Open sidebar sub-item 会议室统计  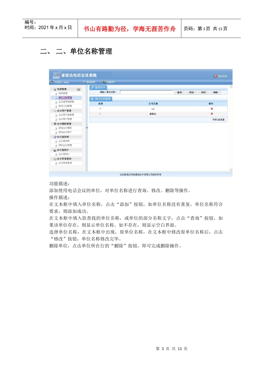(64, 154)
